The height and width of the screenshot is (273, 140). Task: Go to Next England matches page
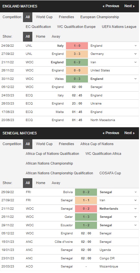click(x=129, y=6)
